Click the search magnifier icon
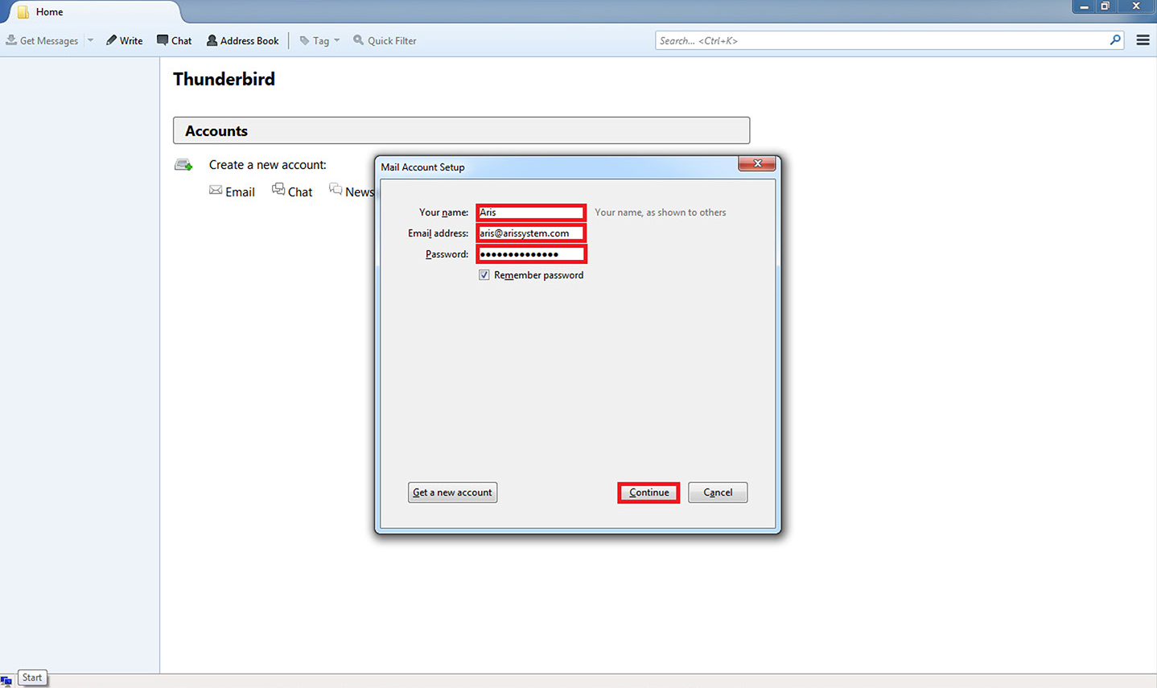Image resolution: width=1157 pixels, height=688 pixels. point(1115,40)
